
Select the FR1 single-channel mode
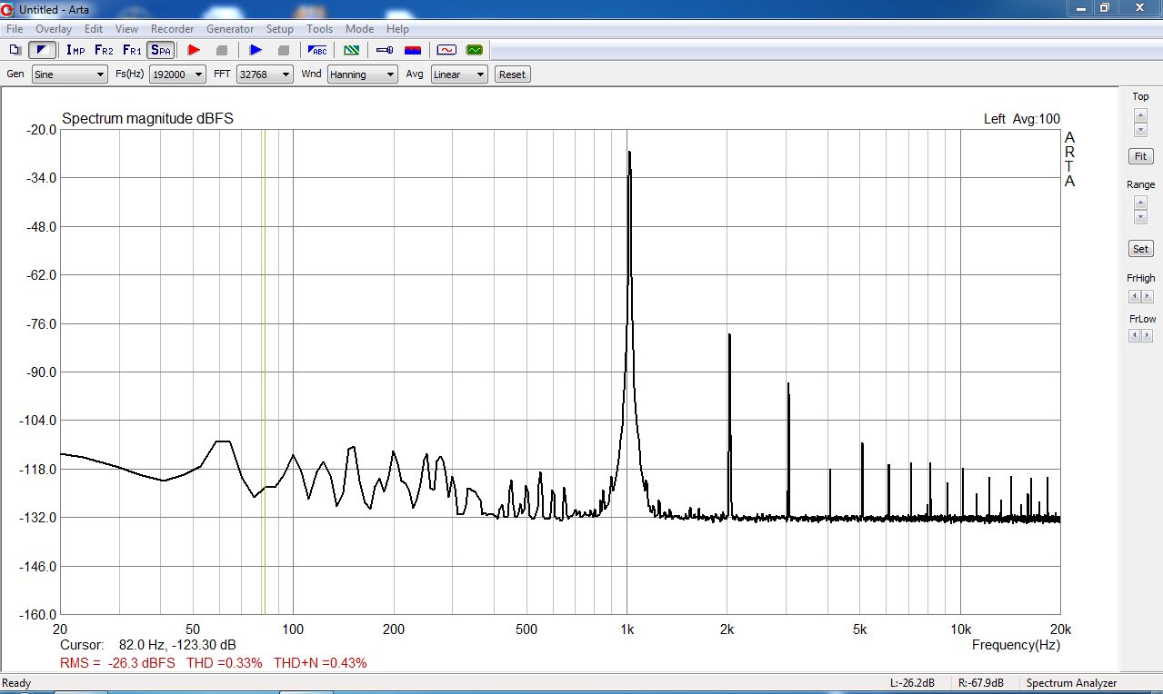coord(132,50)
